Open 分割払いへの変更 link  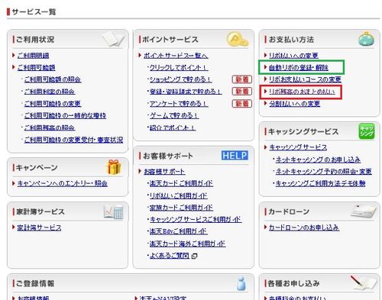295,104
